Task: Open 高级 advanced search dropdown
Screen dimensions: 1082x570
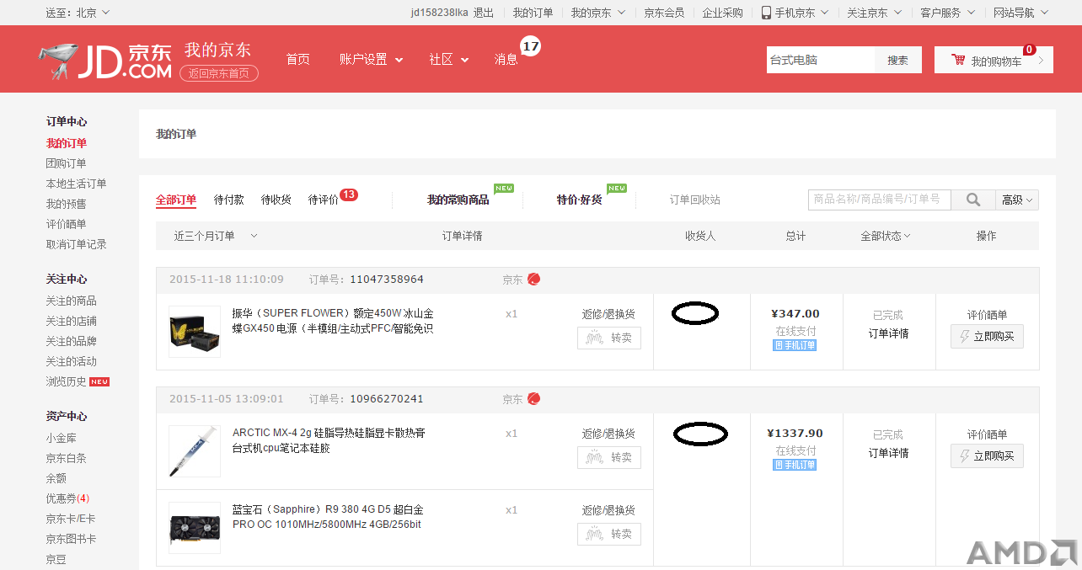Action: 1017,200
